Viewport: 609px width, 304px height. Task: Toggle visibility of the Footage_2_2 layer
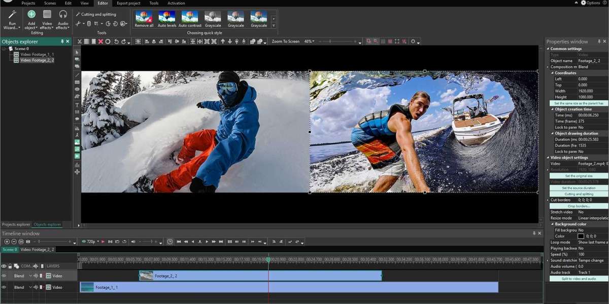coord(4,276)
